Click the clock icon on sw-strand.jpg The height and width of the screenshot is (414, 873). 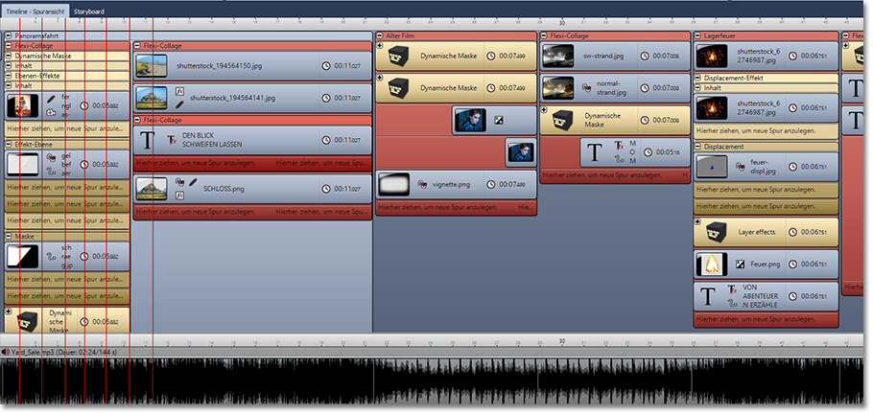(644, 57)
